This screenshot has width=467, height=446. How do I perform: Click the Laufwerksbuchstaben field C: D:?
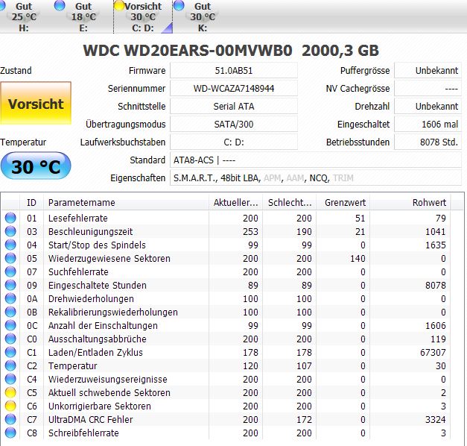coord(234,142)
